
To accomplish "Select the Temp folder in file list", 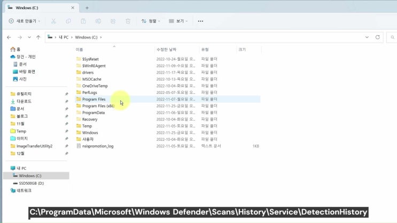I will point(87,126).
